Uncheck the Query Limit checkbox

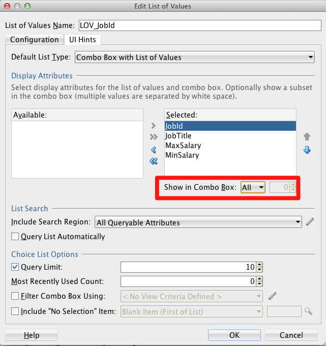pos(15,267)
